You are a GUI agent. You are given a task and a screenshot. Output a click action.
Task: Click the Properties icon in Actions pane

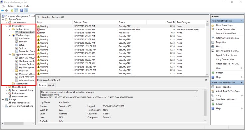pos(213,42)
